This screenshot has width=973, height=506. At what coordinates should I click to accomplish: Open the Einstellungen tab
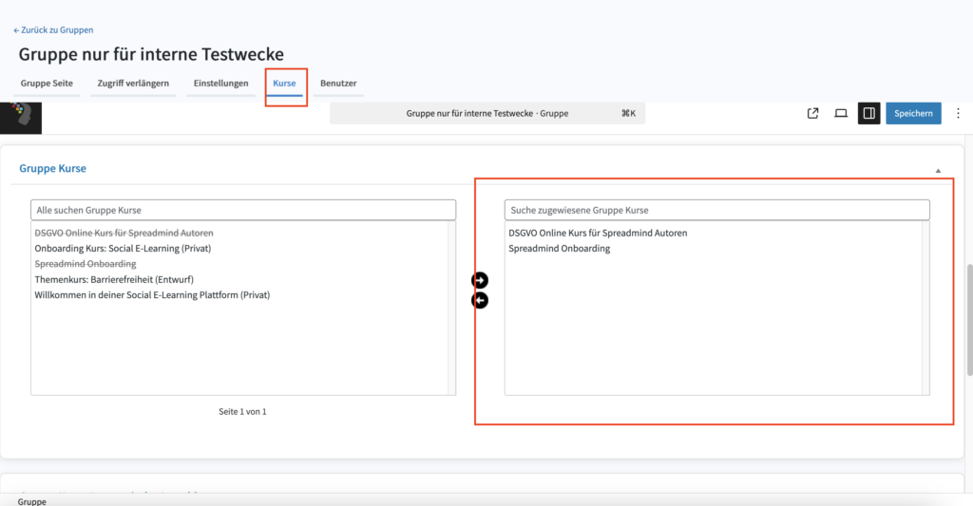click(220, 84)
